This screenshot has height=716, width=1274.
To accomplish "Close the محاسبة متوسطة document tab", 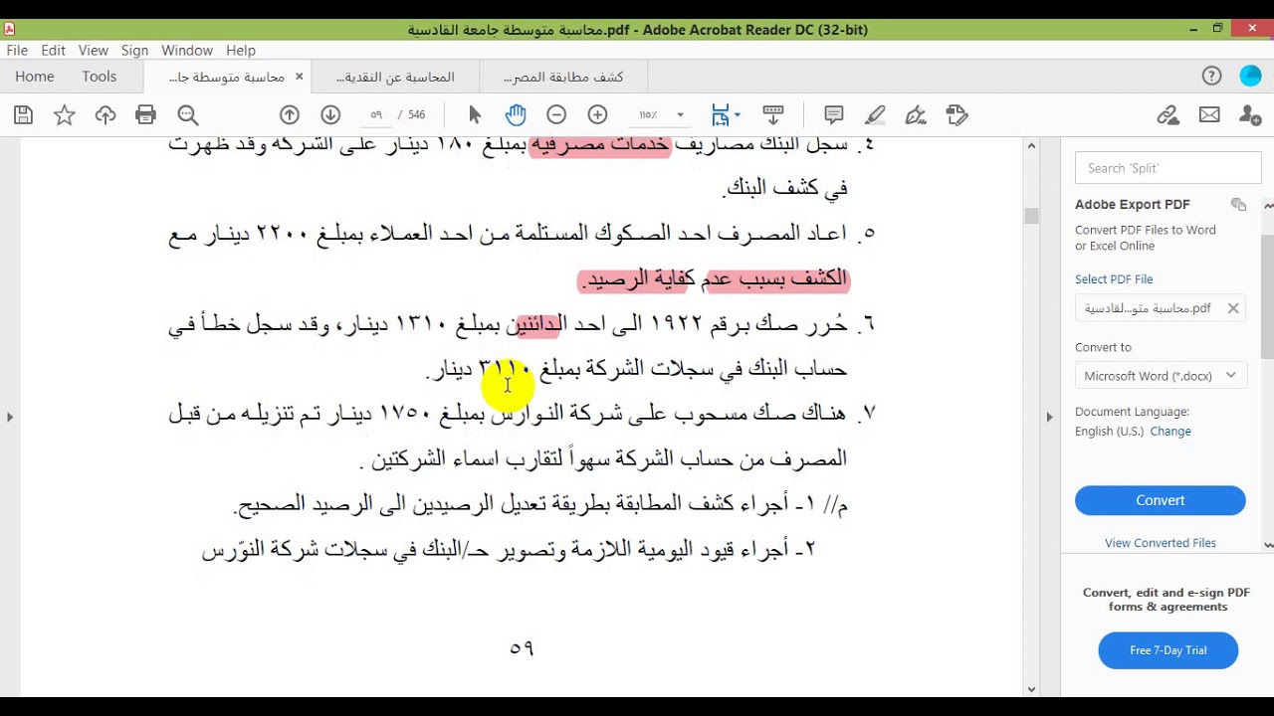I will coord(299,77).
